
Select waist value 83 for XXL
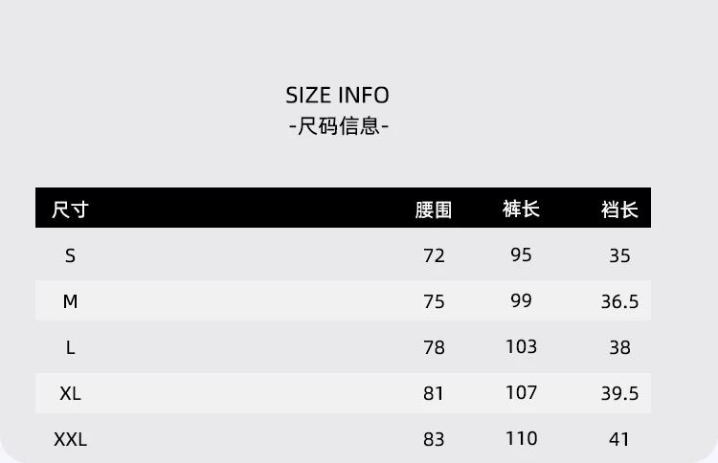click(x=434, y=440)
